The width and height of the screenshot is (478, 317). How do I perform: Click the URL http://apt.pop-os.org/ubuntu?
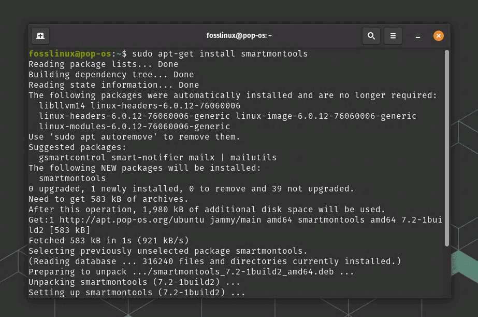[132, 220]
